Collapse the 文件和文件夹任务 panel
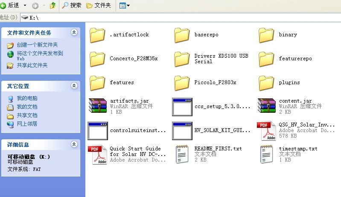The width and height of the screenshot is (341, 197). click(x=74, y=32)
